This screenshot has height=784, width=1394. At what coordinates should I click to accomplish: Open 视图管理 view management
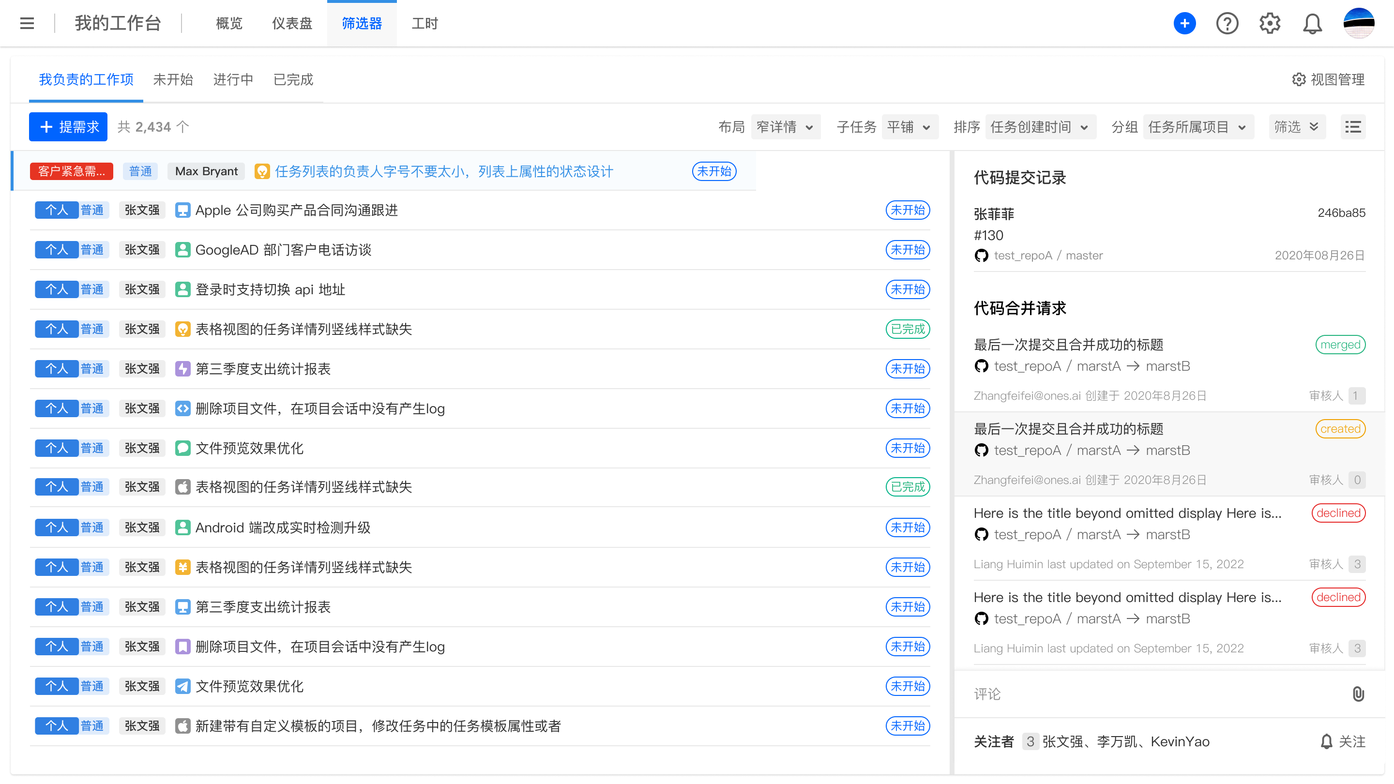pos(1329,79)
